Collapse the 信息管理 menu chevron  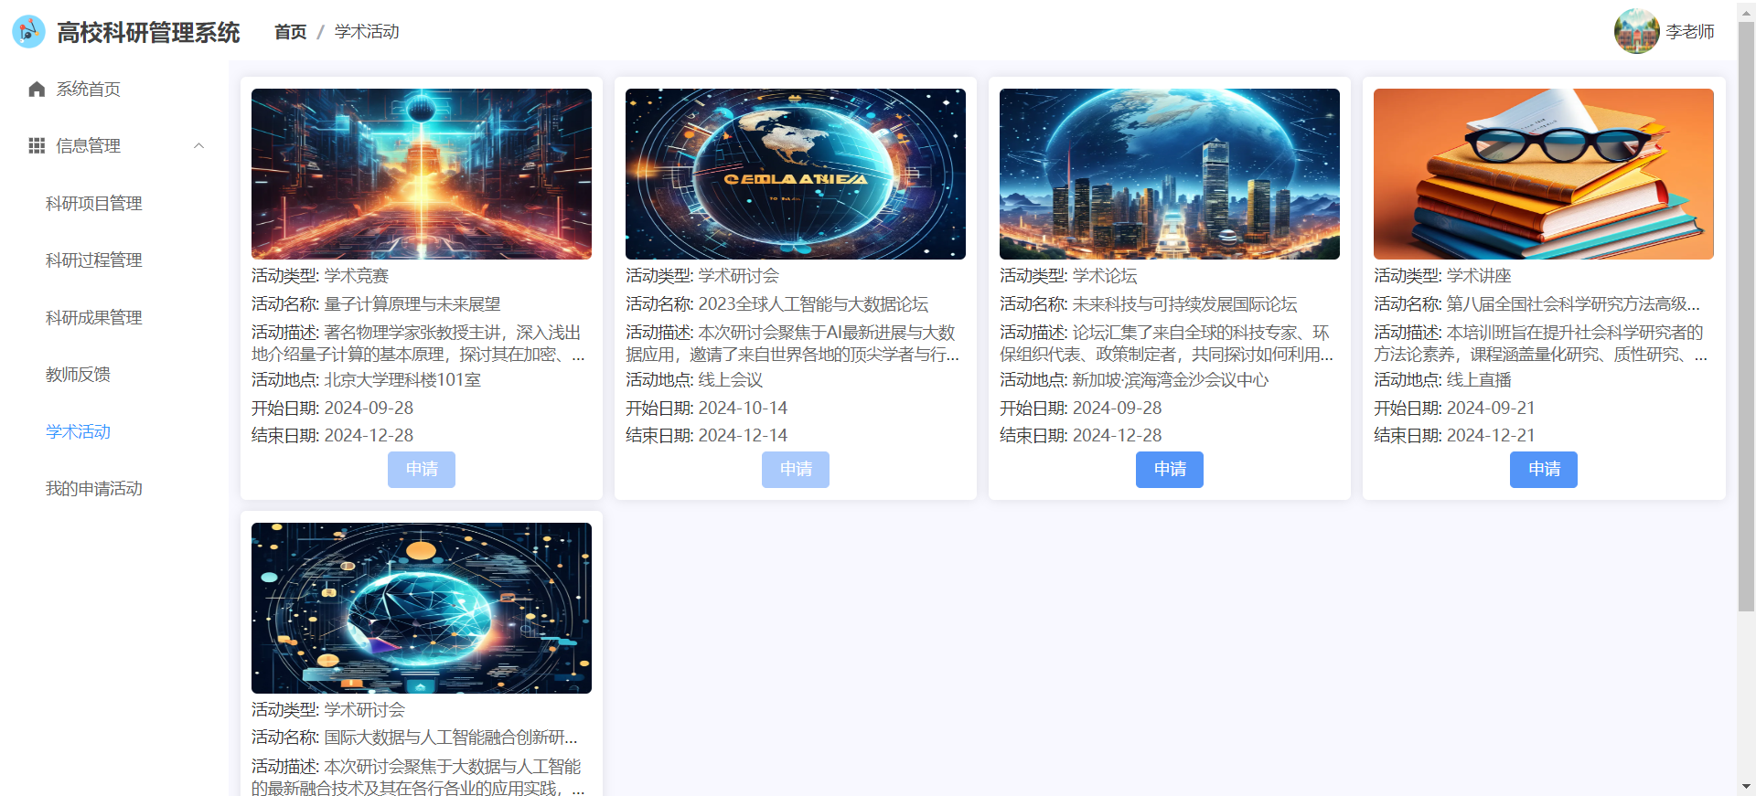pyautogui.click(x=198, y=146)
